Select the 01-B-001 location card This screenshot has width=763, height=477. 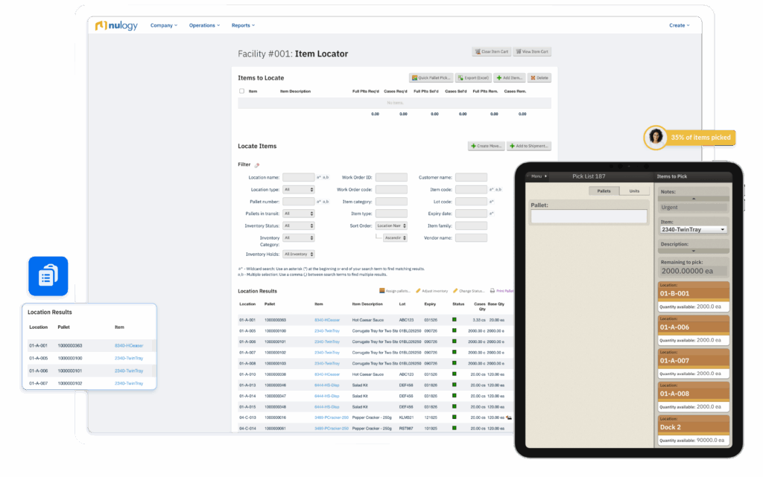pyautogui.click(x=693, y=294)
